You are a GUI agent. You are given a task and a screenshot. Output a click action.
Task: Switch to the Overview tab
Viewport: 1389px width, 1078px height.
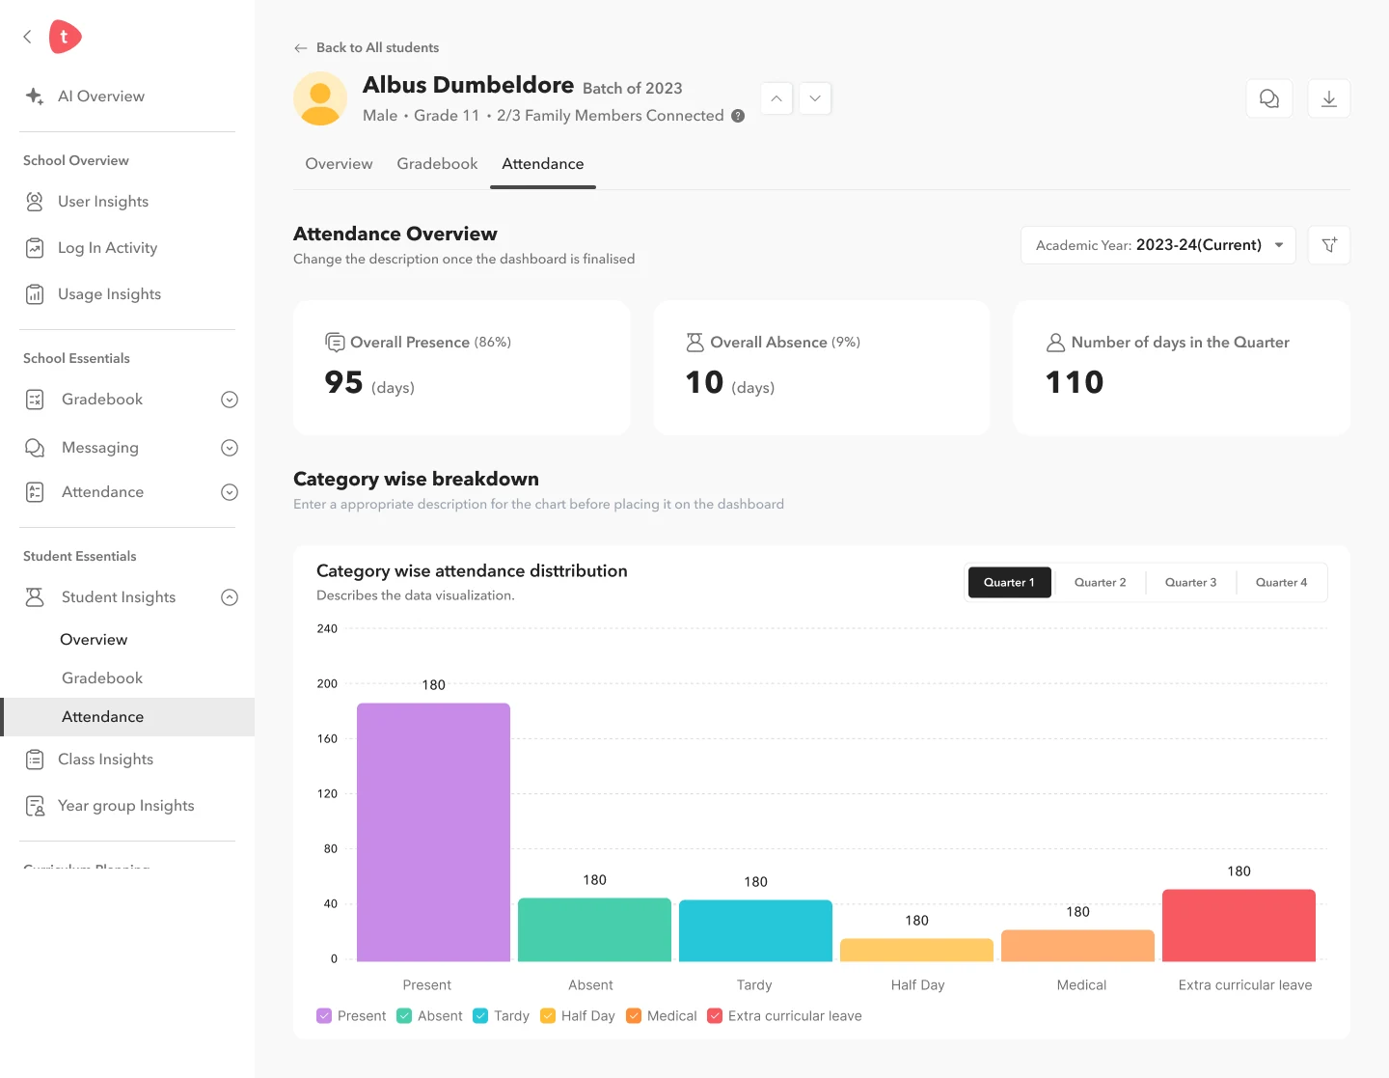click(x=339, y=164)
